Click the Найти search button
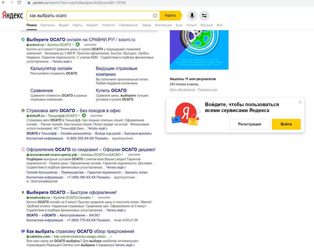This screenshot has width=314, height=250. point(171,15)
